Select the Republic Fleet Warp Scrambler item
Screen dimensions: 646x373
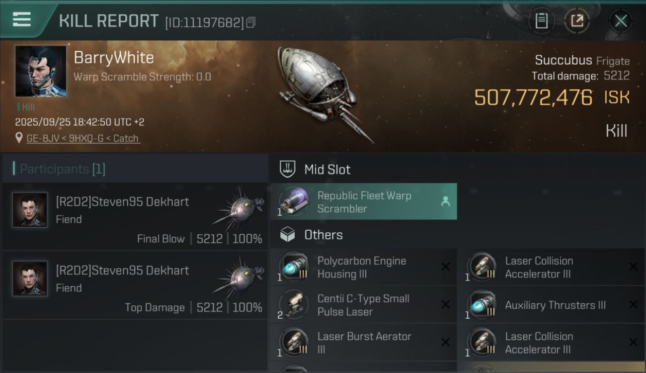point(363,202)
